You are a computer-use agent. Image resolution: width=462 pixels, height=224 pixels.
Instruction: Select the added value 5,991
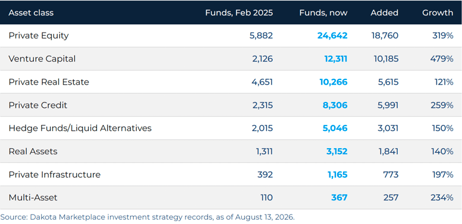tap(388, 105)
